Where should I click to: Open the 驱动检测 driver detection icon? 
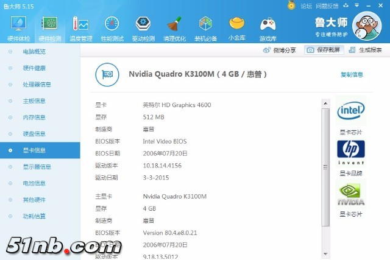pyautogui.click(x=143, y=29)
